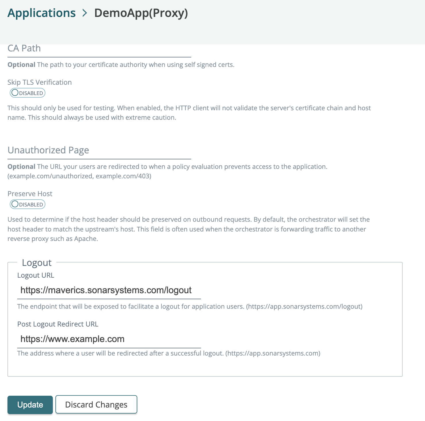Click the Update button
The width and height of the screenshot is (425, 421).
point(30,405)
